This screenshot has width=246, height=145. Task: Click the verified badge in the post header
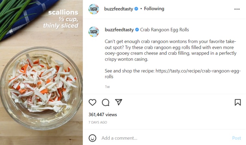click(x=136, y=9)
